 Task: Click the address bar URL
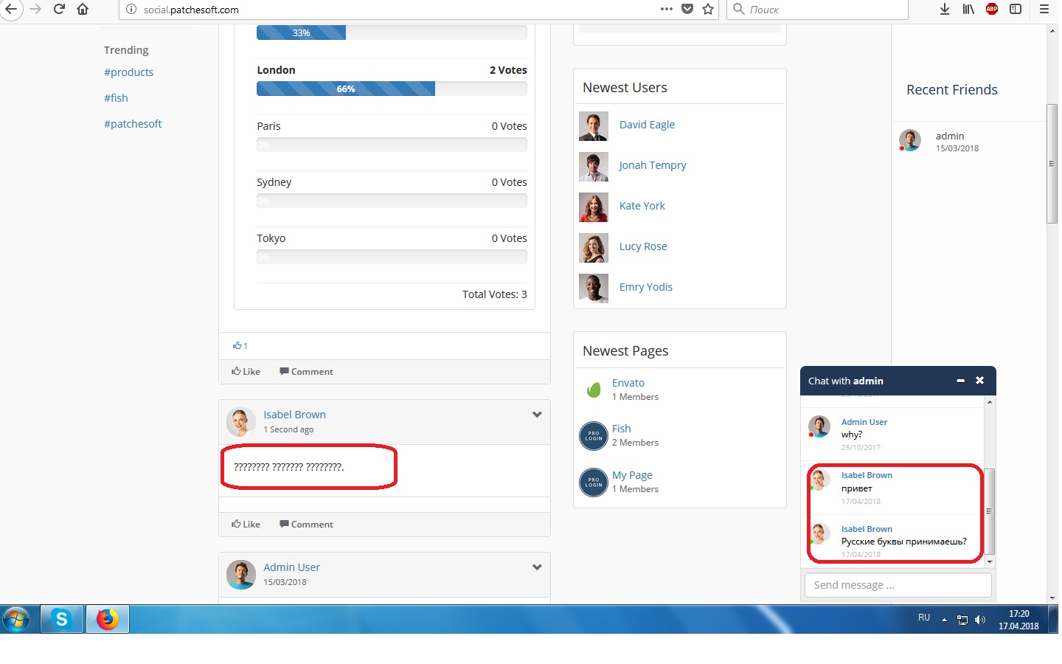191,10
